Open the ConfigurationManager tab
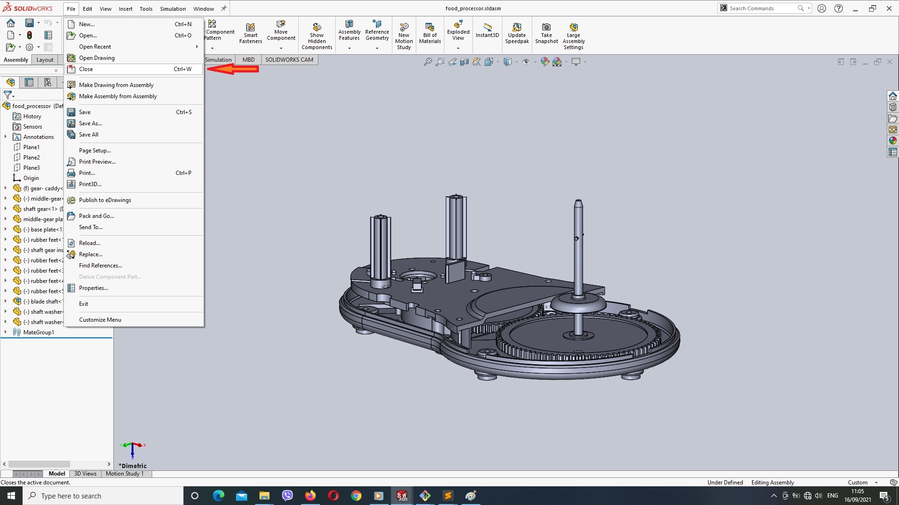Screen dimensions: 899x505 [47, 82]
